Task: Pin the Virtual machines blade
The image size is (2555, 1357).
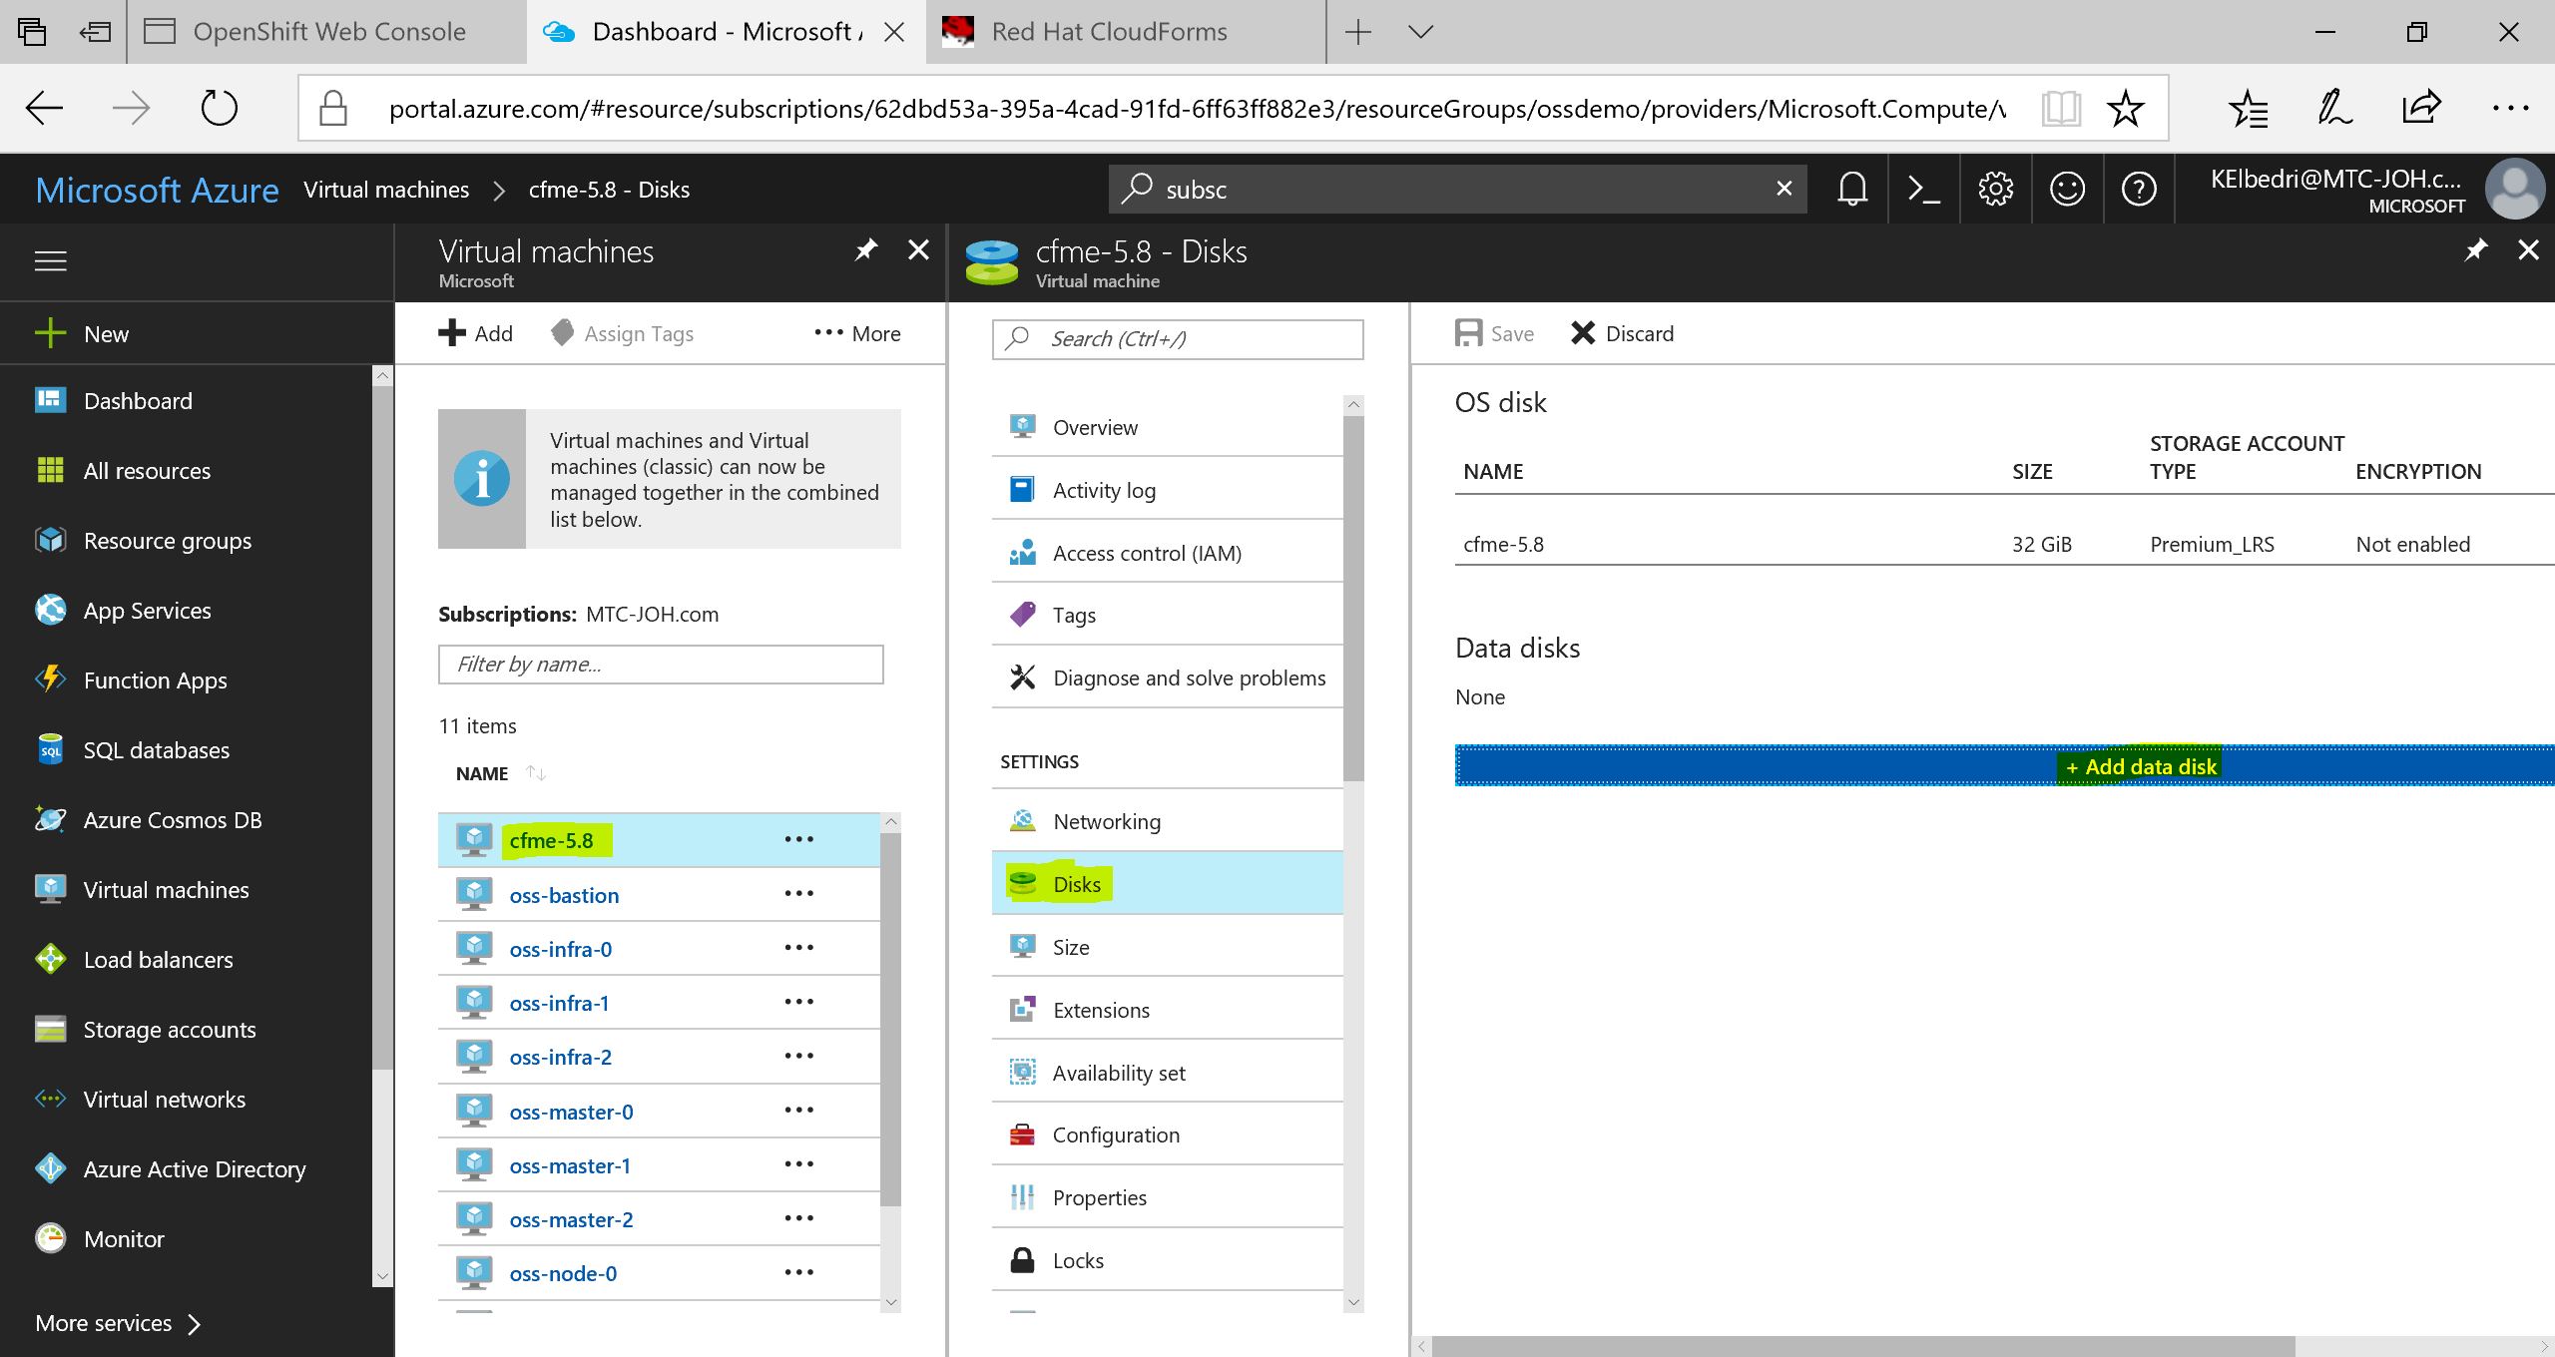Action: [865, 249]
